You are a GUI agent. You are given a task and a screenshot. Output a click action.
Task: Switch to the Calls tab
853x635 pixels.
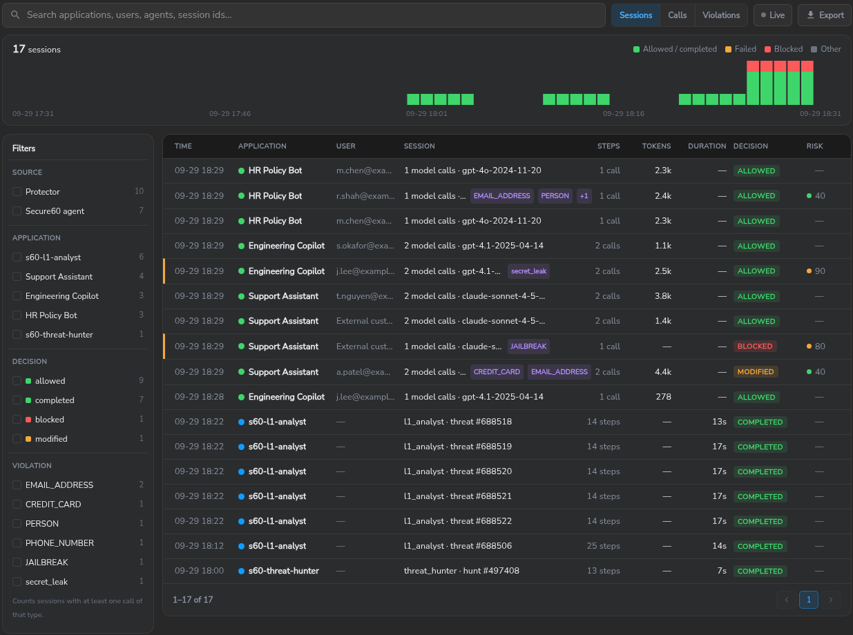pos(677,14)
